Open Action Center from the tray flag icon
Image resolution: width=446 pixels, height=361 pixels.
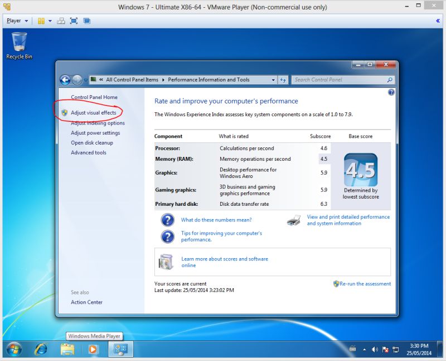pos(385,349)
